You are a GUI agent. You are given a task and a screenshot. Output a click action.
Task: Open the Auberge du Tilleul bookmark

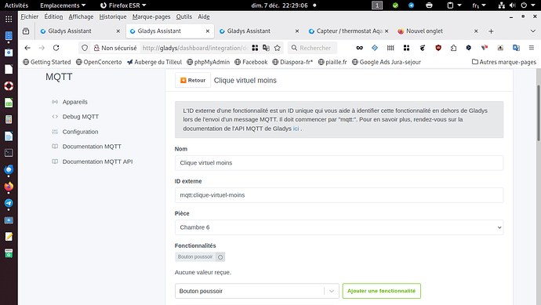point(154,62)
